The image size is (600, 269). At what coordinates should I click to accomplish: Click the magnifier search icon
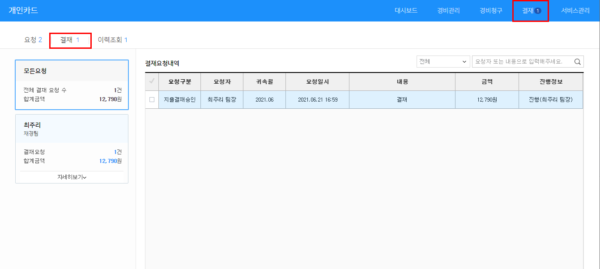(x=578, y=62)
